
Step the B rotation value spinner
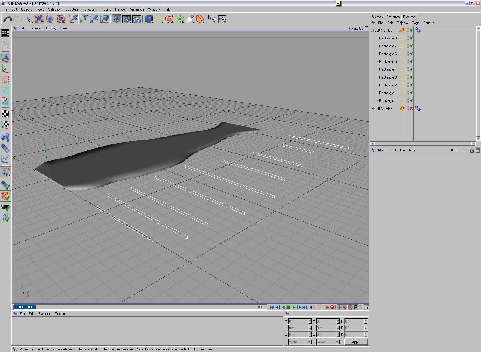[x=366, y=335]
